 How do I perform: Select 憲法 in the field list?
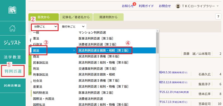pyautogui.click(x=36, y=39)
